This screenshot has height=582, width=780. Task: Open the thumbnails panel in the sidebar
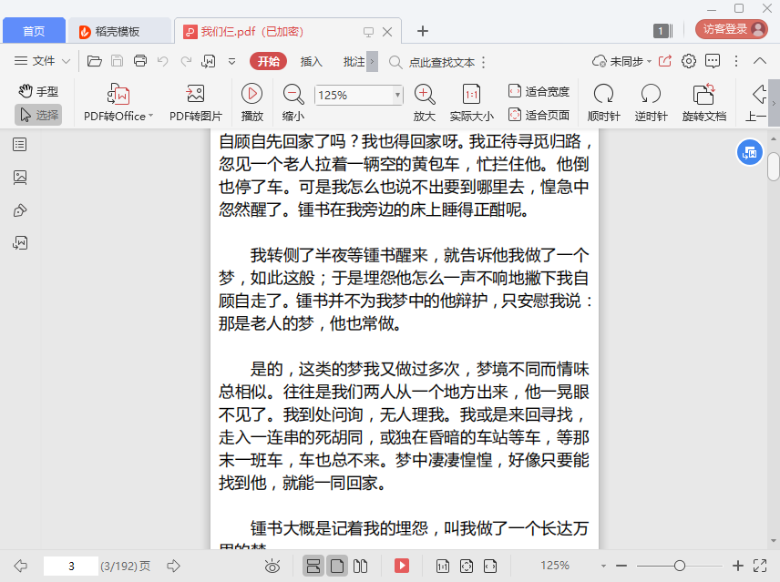pos(20,178)
